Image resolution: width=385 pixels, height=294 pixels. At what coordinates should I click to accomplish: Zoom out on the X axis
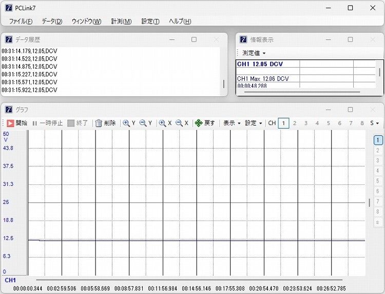coord(179,123)
